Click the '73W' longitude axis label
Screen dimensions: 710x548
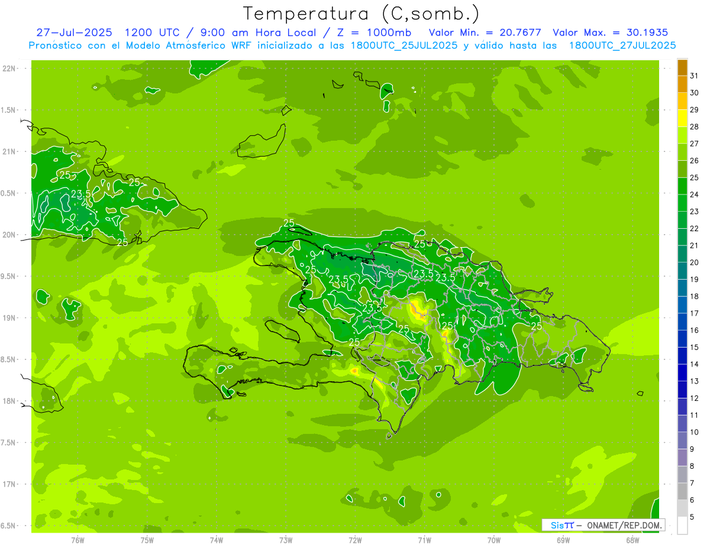(x=286, y=540)
